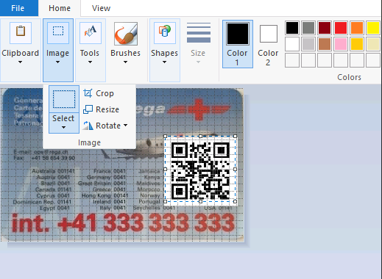Screen dimensions: 382x279
Task: Pick the dark red palette color
Action: [325, 28]
